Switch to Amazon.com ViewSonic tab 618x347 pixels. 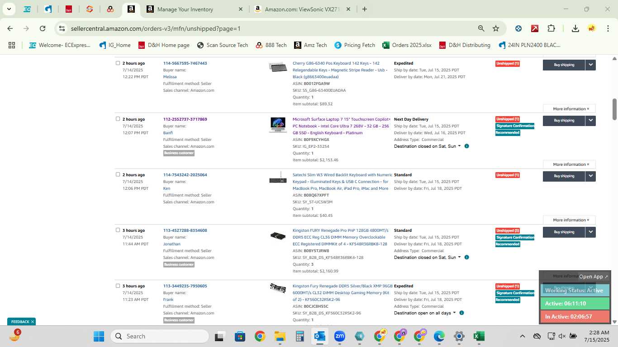[x=303, y=9]
